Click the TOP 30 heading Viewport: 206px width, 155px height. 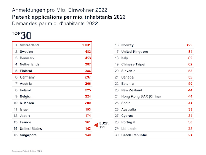point(22,35)
